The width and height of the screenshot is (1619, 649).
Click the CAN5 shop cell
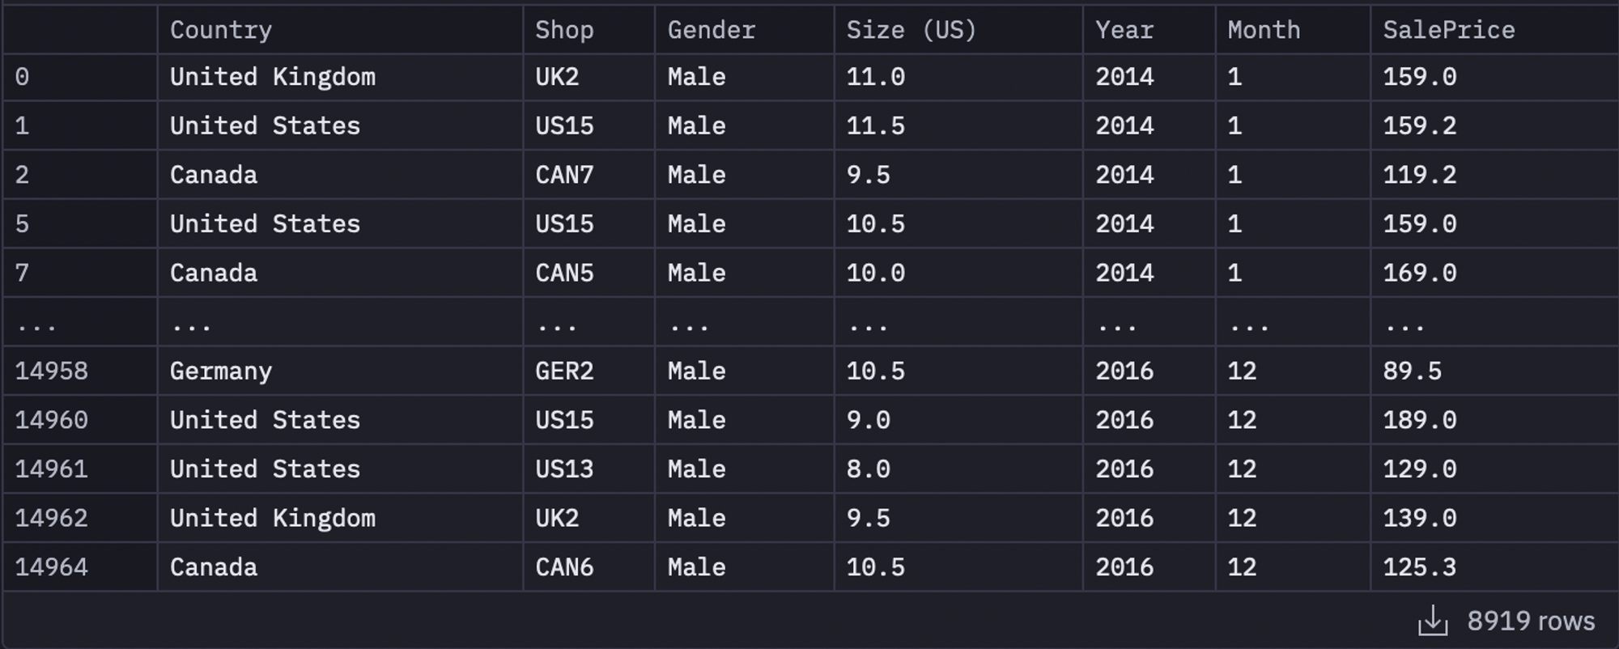pyautogui.click(x=564, y=273)
